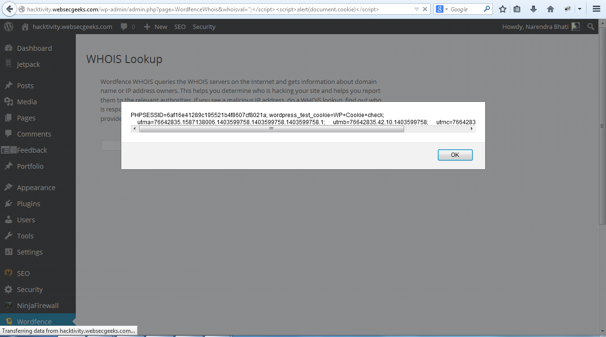606x337 pixels.
Task: Click the WHOIS Lookup heading
Action: pos(124,59)
